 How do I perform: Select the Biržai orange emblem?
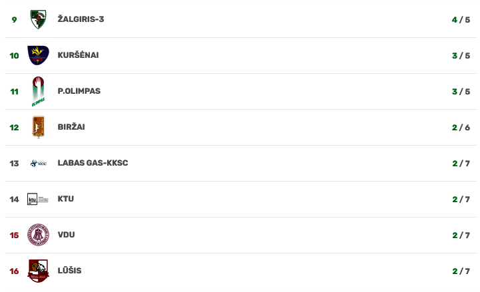click(x=38, y=127)
